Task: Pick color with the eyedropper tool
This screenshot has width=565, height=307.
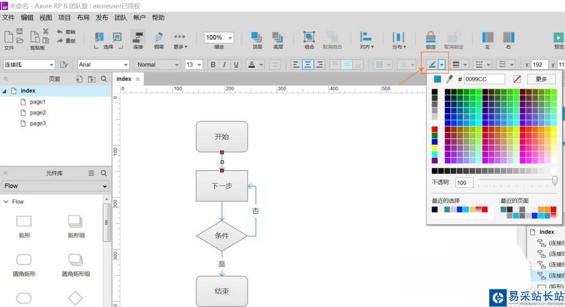Action: pos(450,79)
